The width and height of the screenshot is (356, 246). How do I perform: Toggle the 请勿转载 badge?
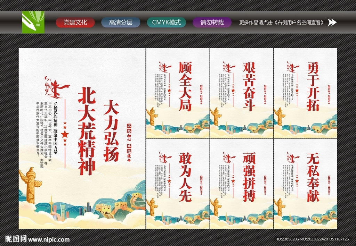(211, 22)
